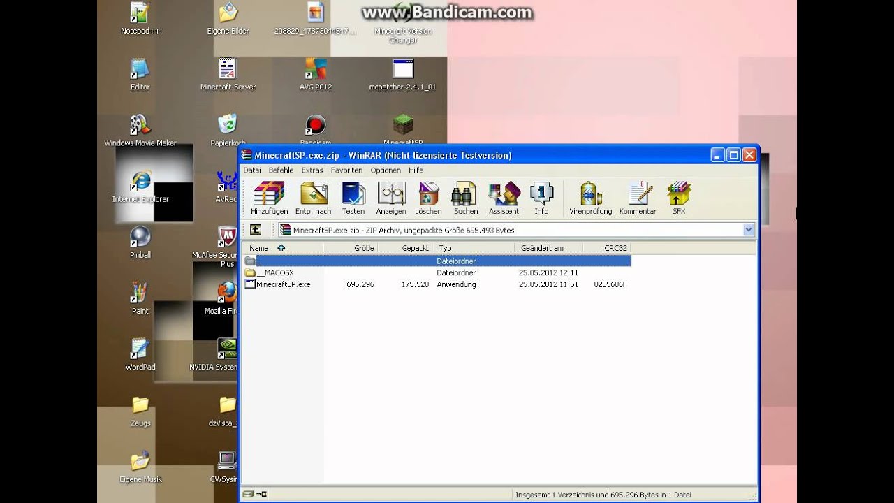The height and width of the screenshot is (503, 894).
Task: Sort by the CRC32 column header
Action: click(607, 248)
